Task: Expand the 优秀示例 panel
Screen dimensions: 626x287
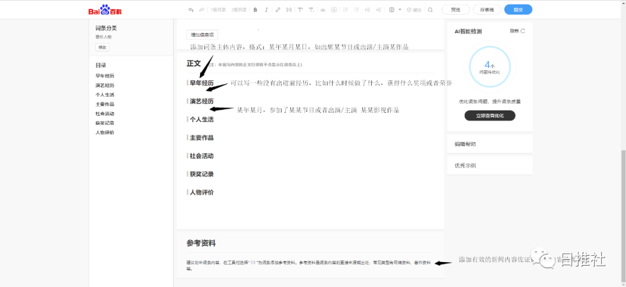Action: coord(489,165)
